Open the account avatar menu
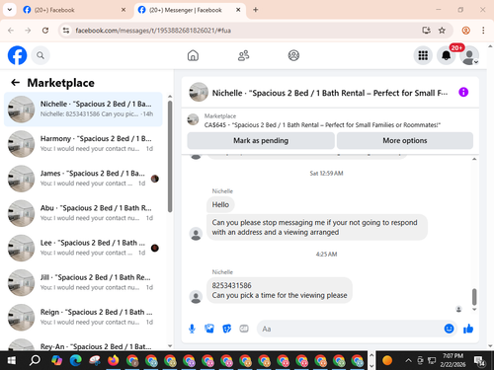Viewport: 494px width, 370px height. (469, 55)
